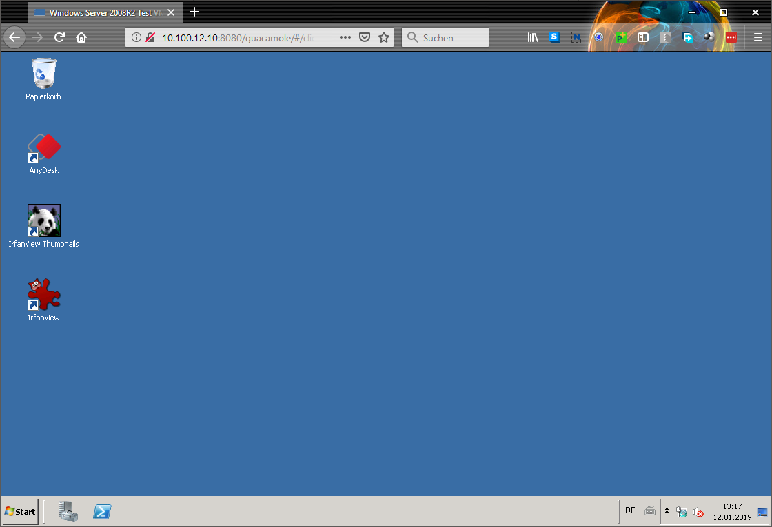The image size is (772, 527).
Task: Show hidden system tray icons
Action: tap(667, 511)
